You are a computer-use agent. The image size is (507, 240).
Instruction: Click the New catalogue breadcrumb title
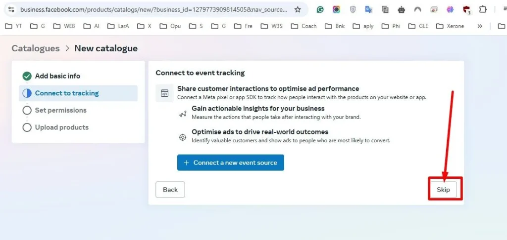(x=106, y=48)
